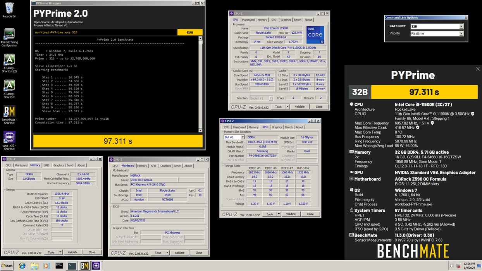This screenshot has width=482, height=271.
Task: Click the Z590 OC Formula model field
Action: (x=154, y=180)
